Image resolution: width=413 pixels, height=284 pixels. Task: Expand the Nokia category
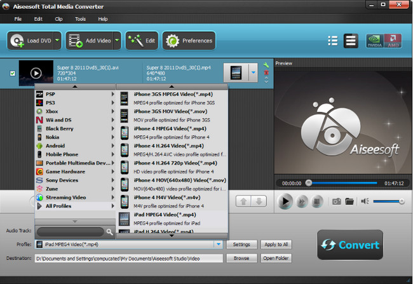(76, 137)
